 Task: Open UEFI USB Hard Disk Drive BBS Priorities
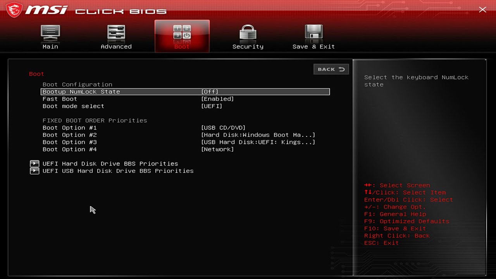tap(118, 171)
